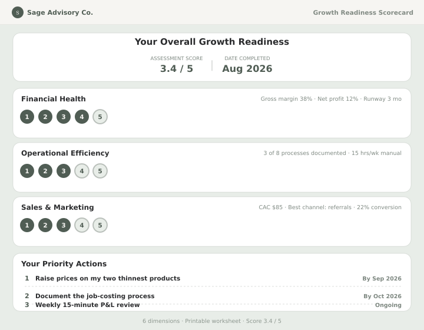Screen dimensions: 424x330
Task: Click the Your Overall Growth Readiness heading
Action: tap(212, 42)
